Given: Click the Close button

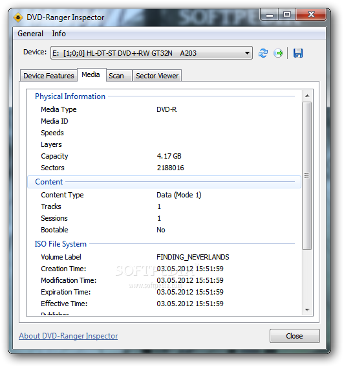Looking at the screenshot, I should [x=294, y=336].
